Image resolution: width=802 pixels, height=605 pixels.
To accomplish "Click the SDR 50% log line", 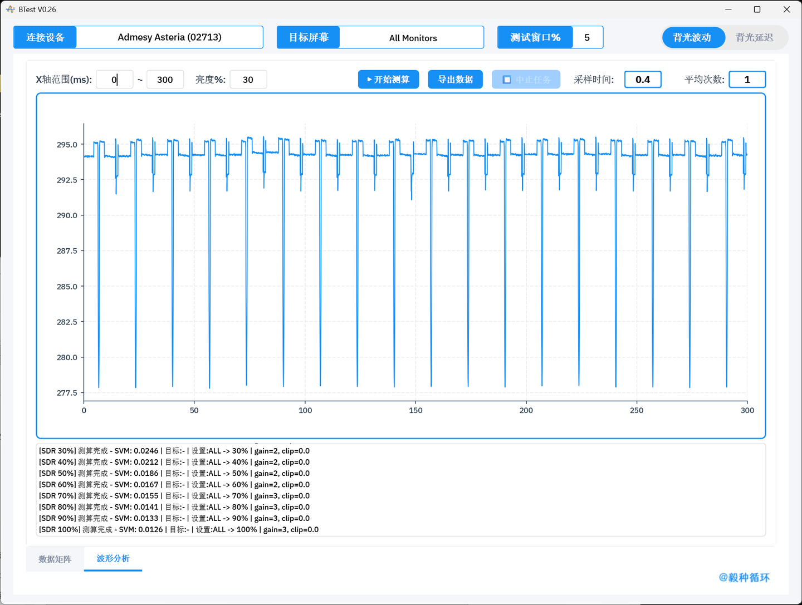I will tap(174, 473).
